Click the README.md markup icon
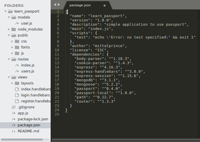The height and width of the screenshot is (142, 200). click(x=14, y=131)
